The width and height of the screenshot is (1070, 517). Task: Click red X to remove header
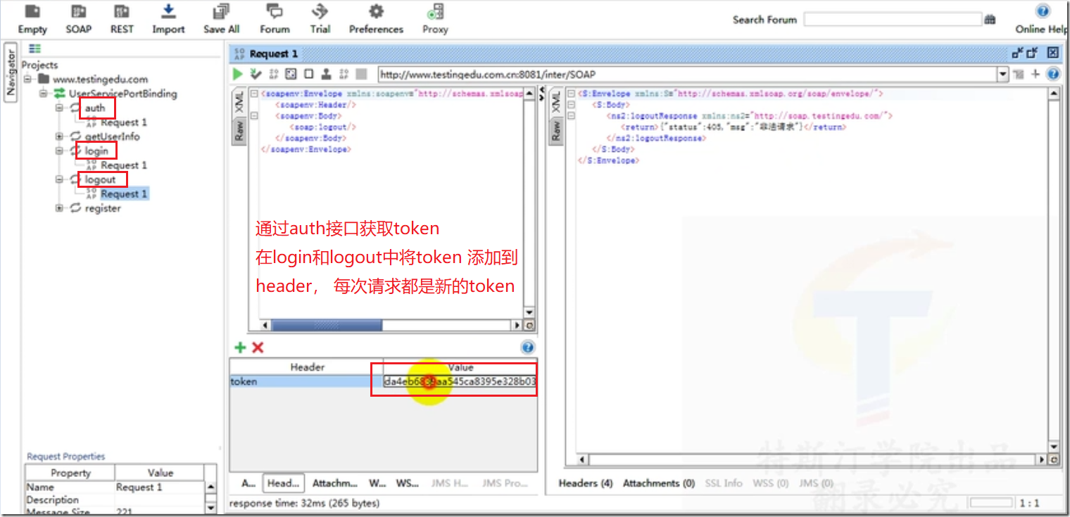pyautogui.click(x=258, y=347)
